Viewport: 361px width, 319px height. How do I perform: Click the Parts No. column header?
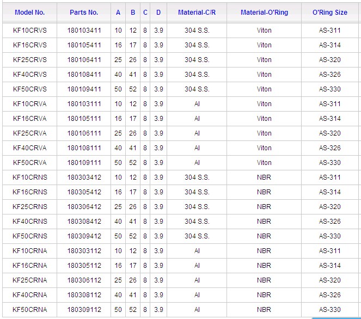point(84,12)
